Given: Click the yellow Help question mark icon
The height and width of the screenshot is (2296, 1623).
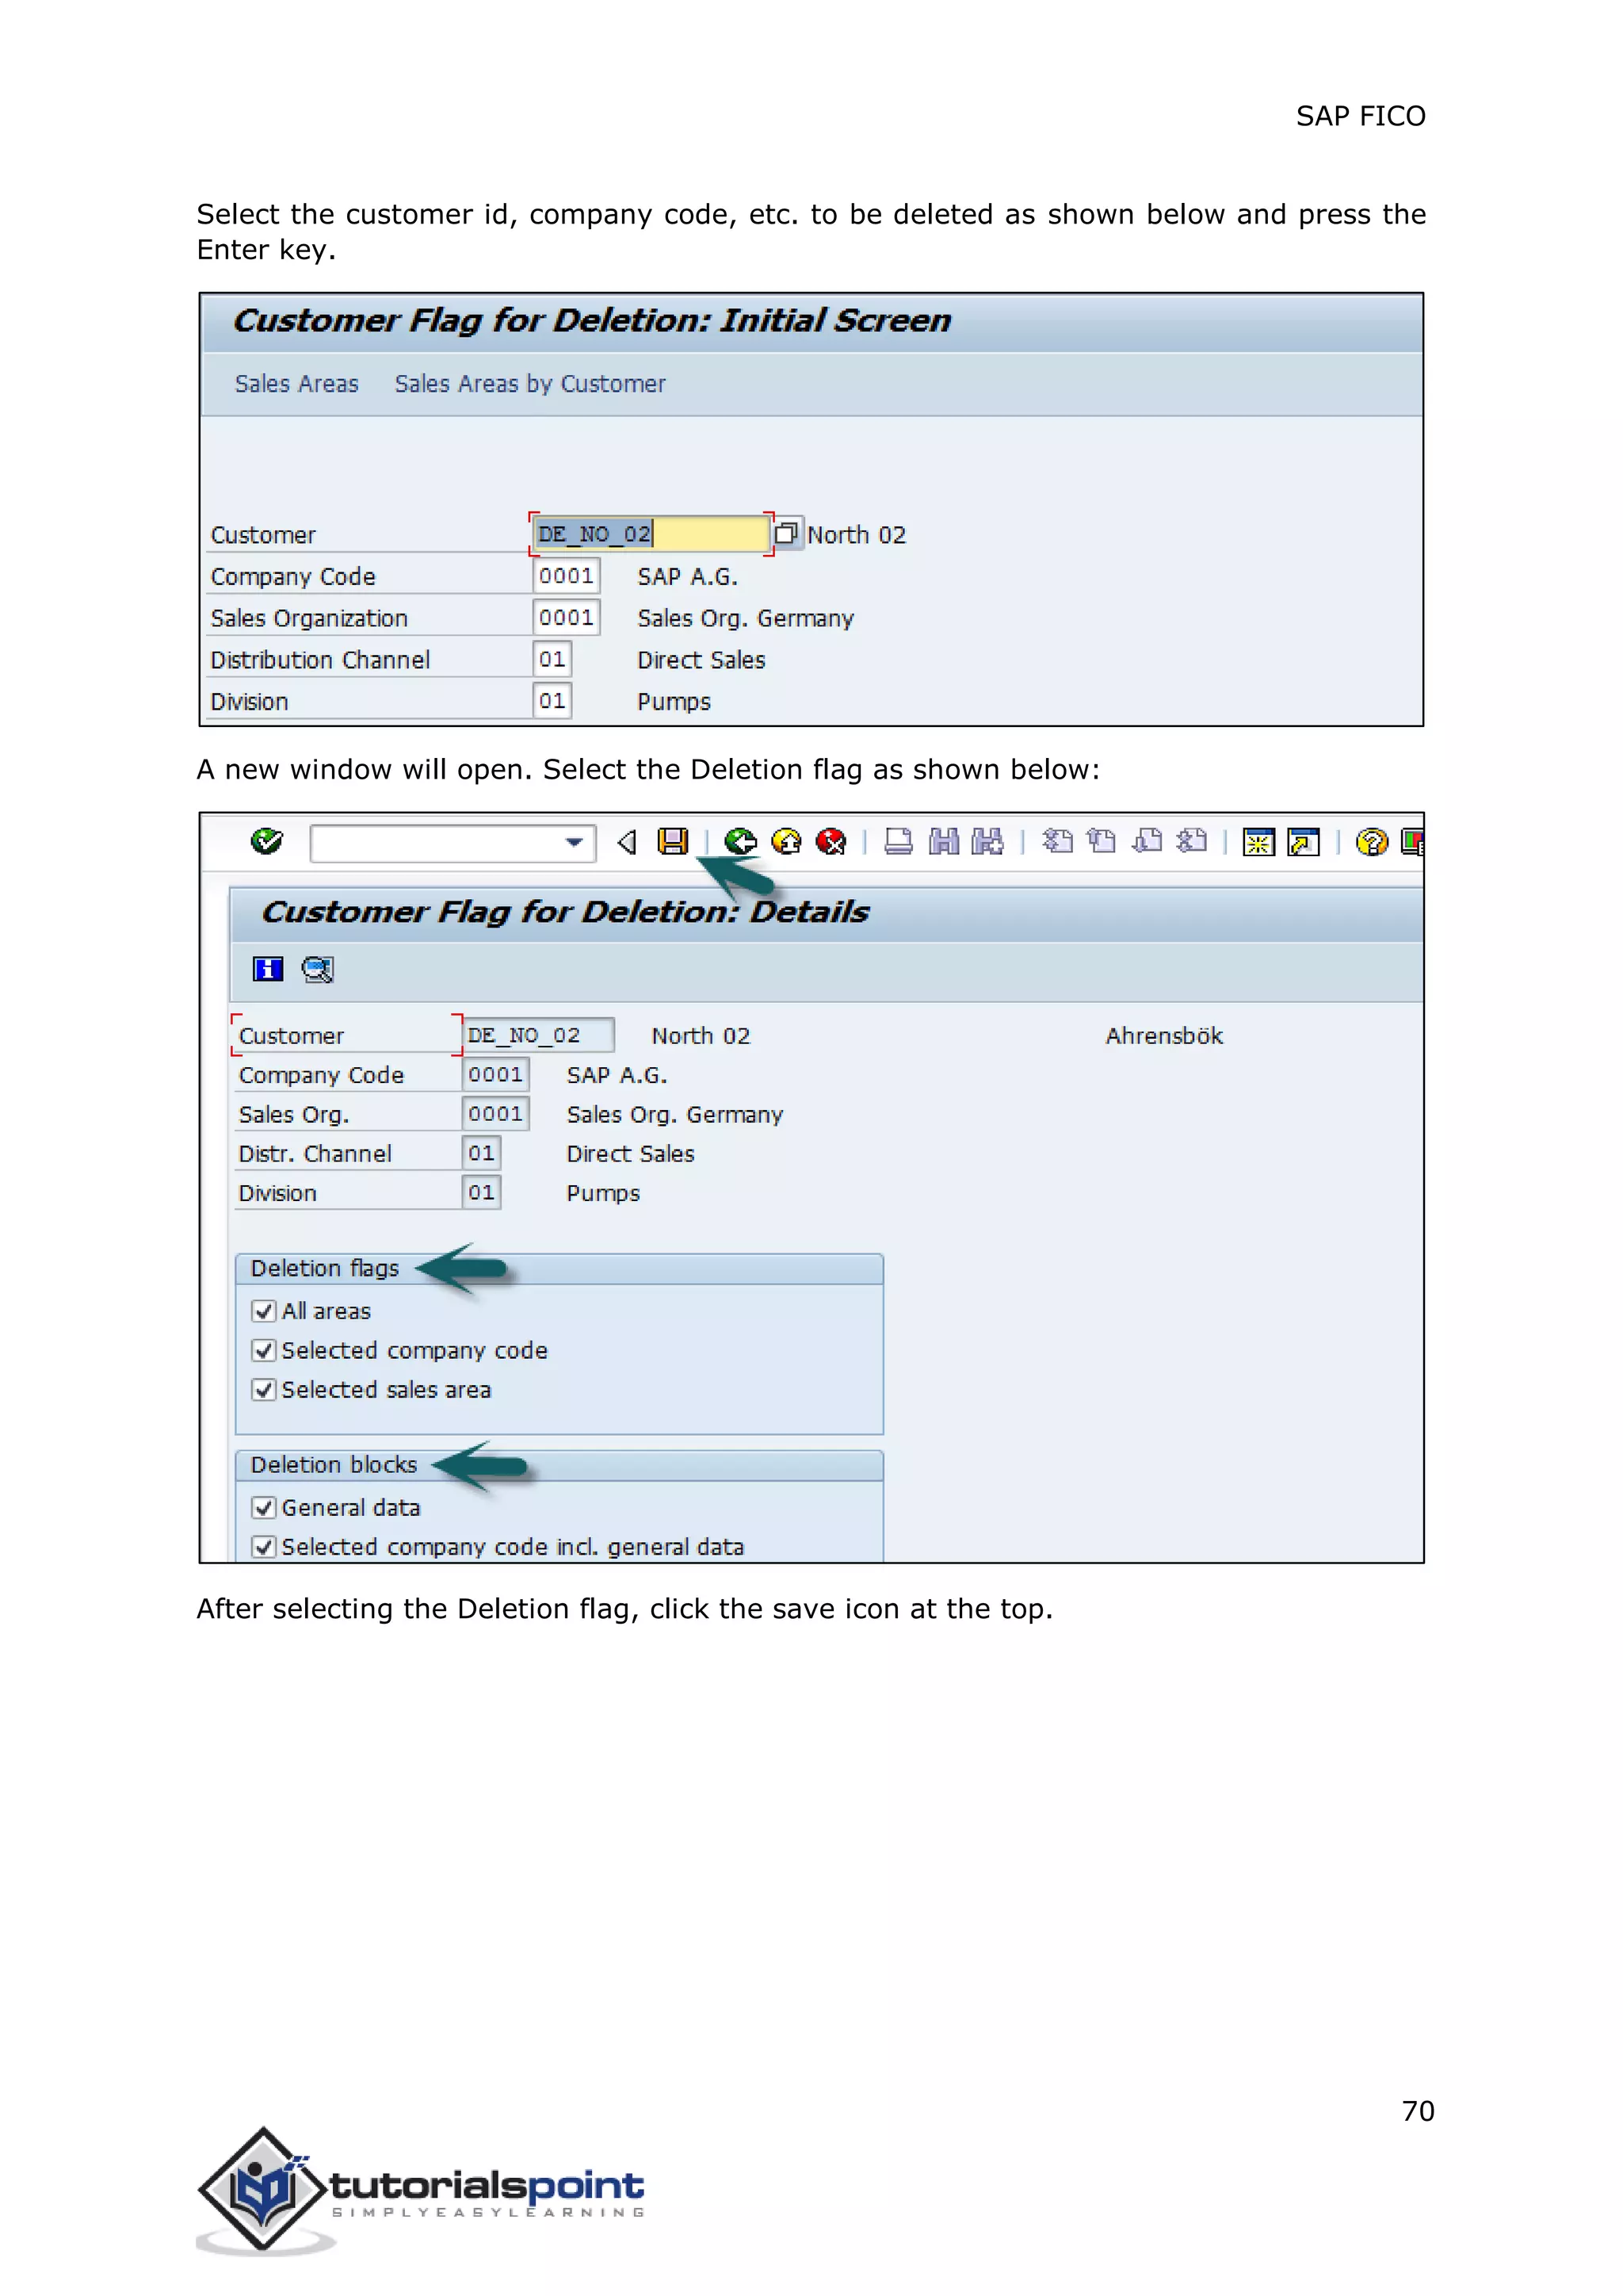Looking at the screenshot, I should [1372, 843].
